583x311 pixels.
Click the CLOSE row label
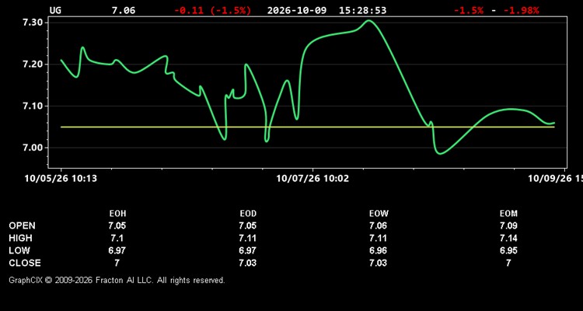click(25, 263)
